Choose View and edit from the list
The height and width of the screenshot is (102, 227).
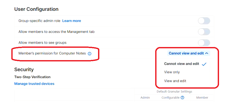point(175,81)
